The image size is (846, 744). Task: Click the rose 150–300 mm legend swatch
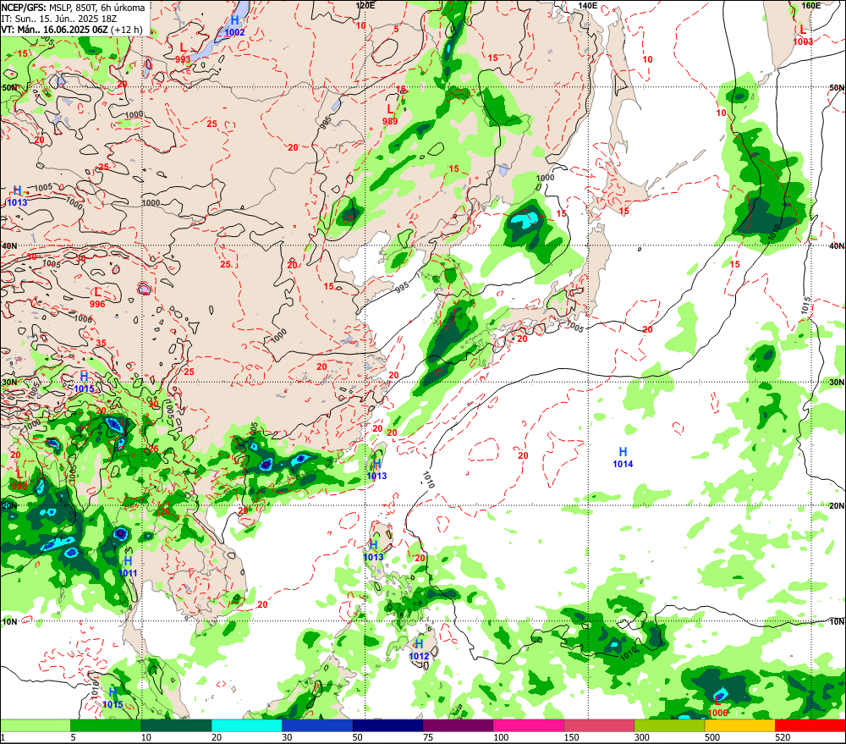[x=599, y=725]
